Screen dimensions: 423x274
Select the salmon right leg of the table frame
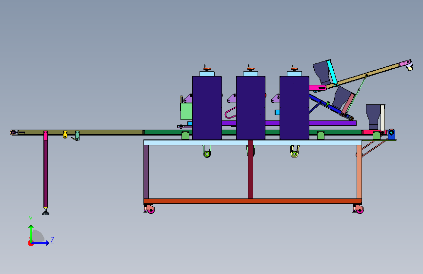pyautogui.click(x=359, y=172)
